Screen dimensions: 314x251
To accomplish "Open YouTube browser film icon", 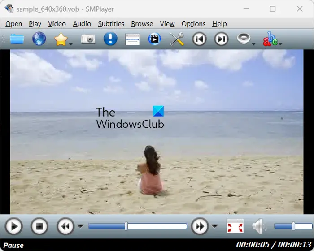I will click(154, 39).
